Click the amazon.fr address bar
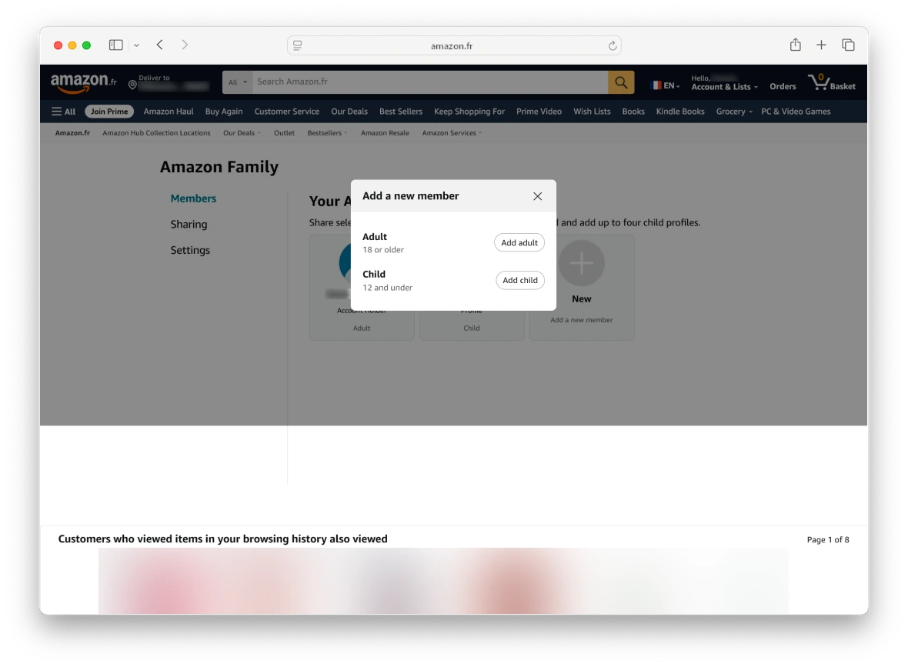908x667 pixels. point(454,45)
